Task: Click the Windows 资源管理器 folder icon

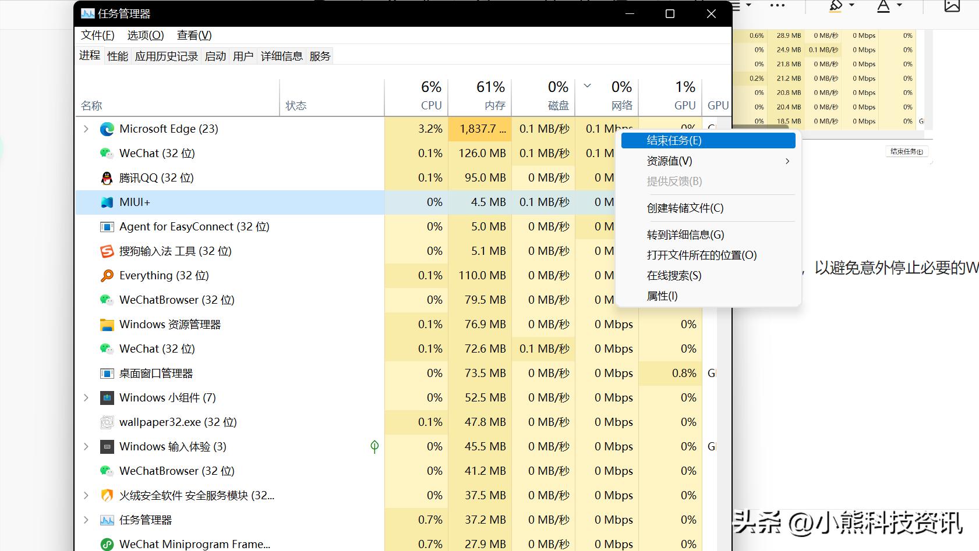Action: [x=107, y=324]
